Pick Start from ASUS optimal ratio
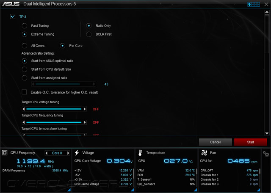 (25, 61)
